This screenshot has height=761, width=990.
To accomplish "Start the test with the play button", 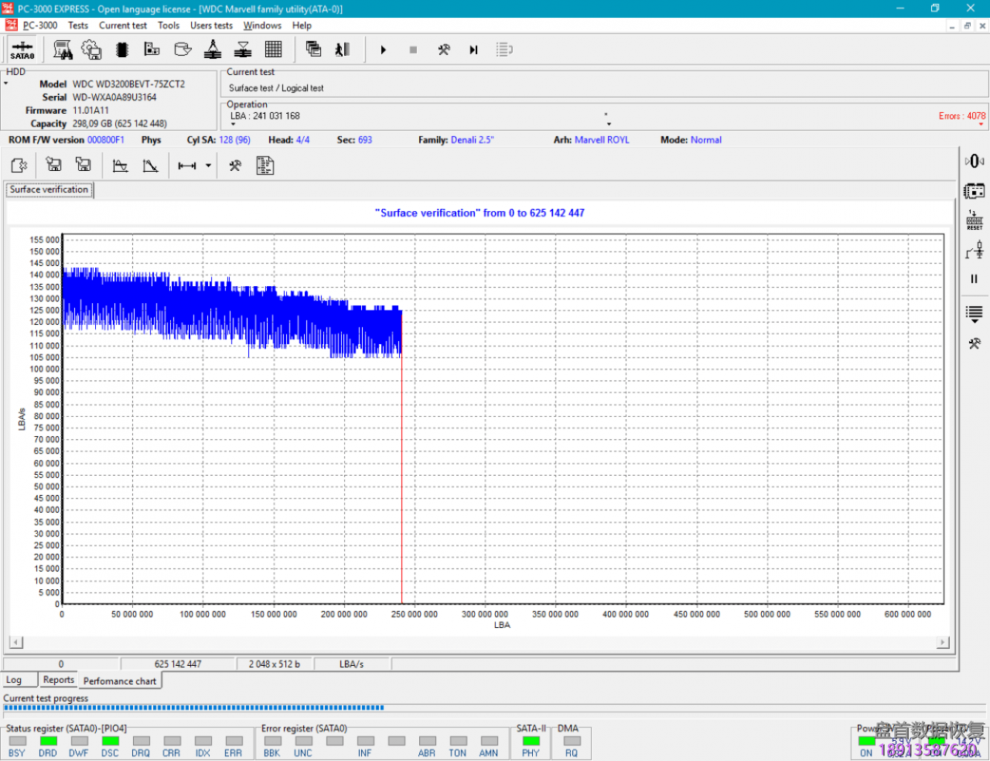I will 383,50.
